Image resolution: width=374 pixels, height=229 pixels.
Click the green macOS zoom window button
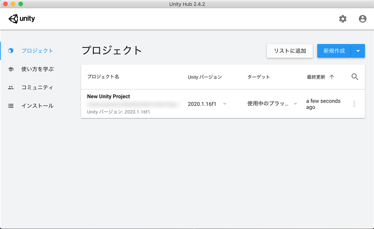pos(21,4)
